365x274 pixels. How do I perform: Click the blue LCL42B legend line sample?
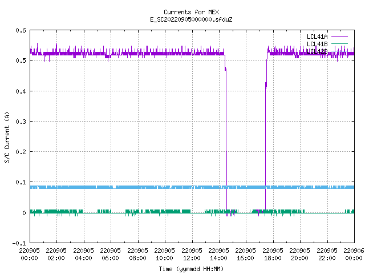(339, 51)
